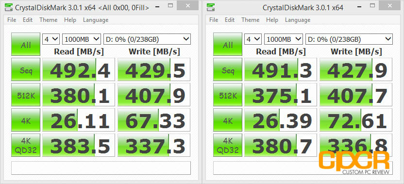Open the 1000MB test size dropdown in left window

pyautogui.click(x=82, y=39)
